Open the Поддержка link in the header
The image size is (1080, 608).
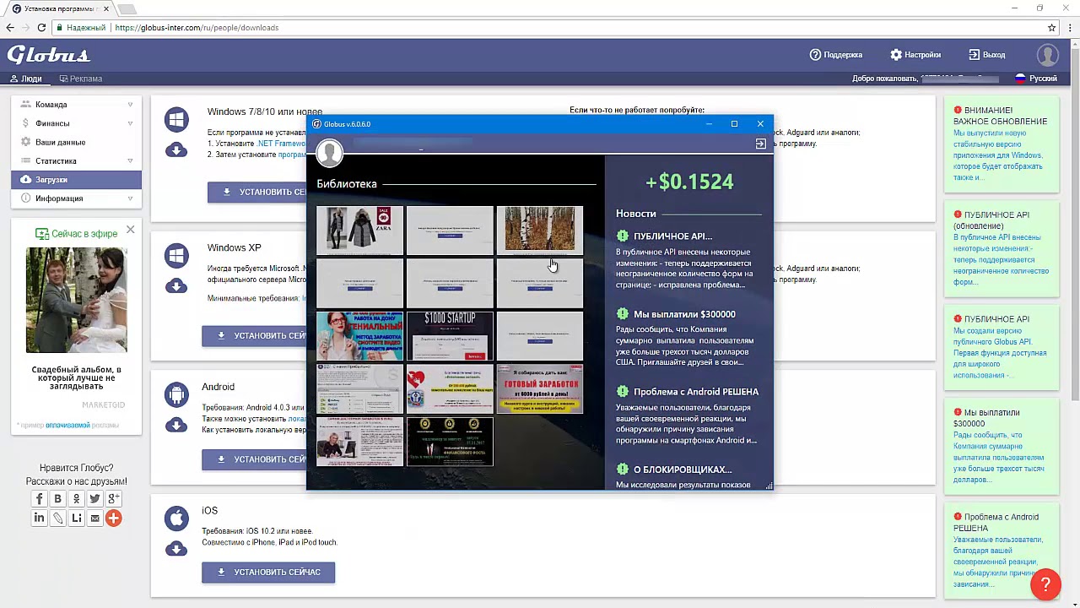pyautogui.click(x=836, y=55)
